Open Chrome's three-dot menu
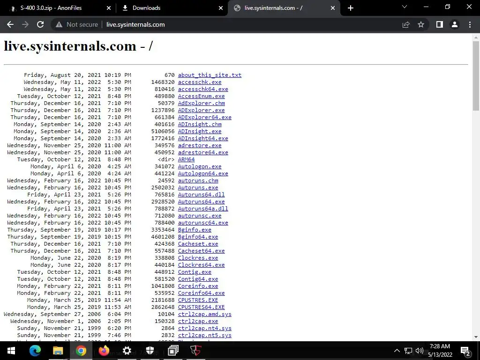 [x=470, y=24]
